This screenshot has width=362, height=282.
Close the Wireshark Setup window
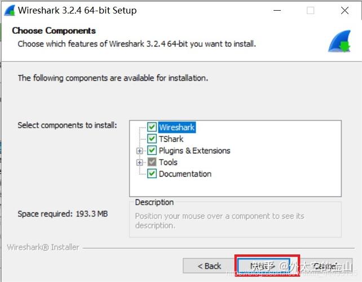click(345, 10)
